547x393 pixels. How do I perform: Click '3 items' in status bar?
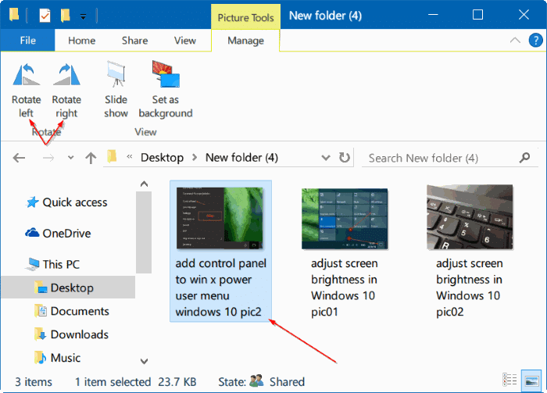pyautogui.click(x=34, y=382)
